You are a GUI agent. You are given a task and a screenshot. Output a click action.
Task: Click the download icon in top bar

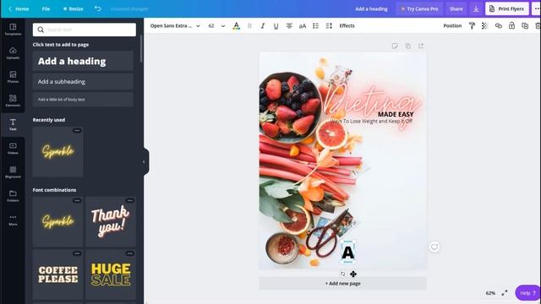point(476,9)
